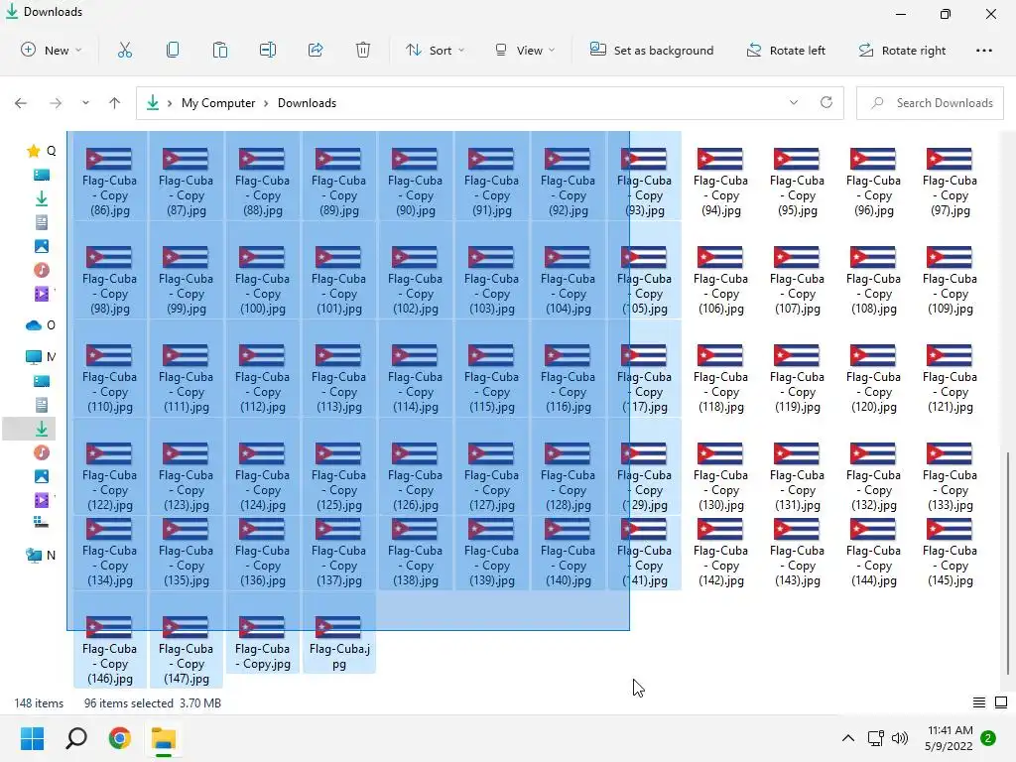Open the clock and date panel

click(x=949, y=738)
